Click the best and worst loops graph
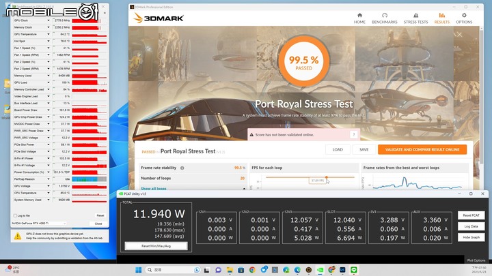The image size is (492, 276). pos(415,182)
